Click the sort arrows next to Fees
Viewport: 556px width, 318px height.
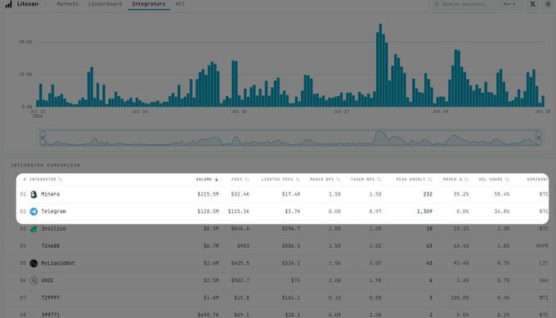(x=247, y=179)
